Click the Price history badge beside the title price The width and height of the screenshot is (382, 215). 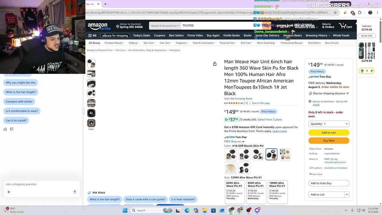click(x=268, y=112)
